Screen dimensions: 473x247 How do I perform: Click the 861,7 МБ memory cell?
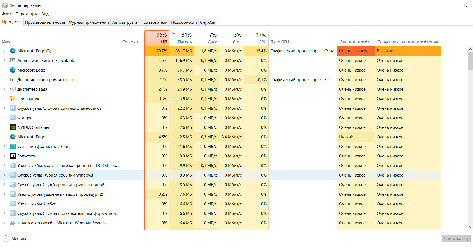click(182, 51)
